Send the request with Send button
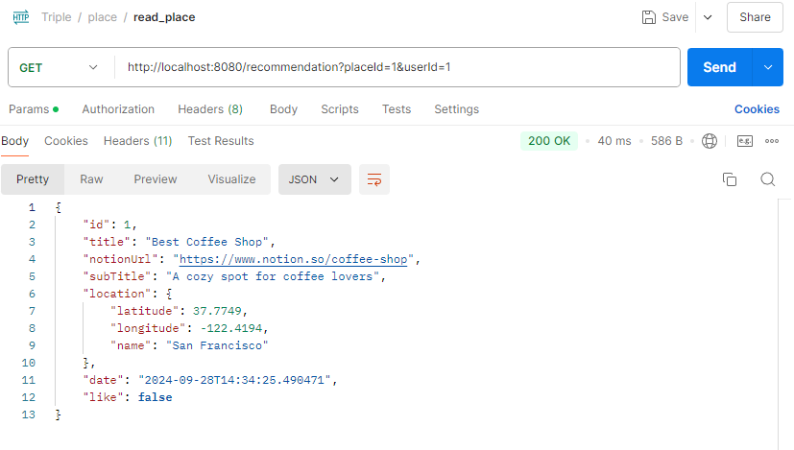The image size is (794, 450). [719, 67]
